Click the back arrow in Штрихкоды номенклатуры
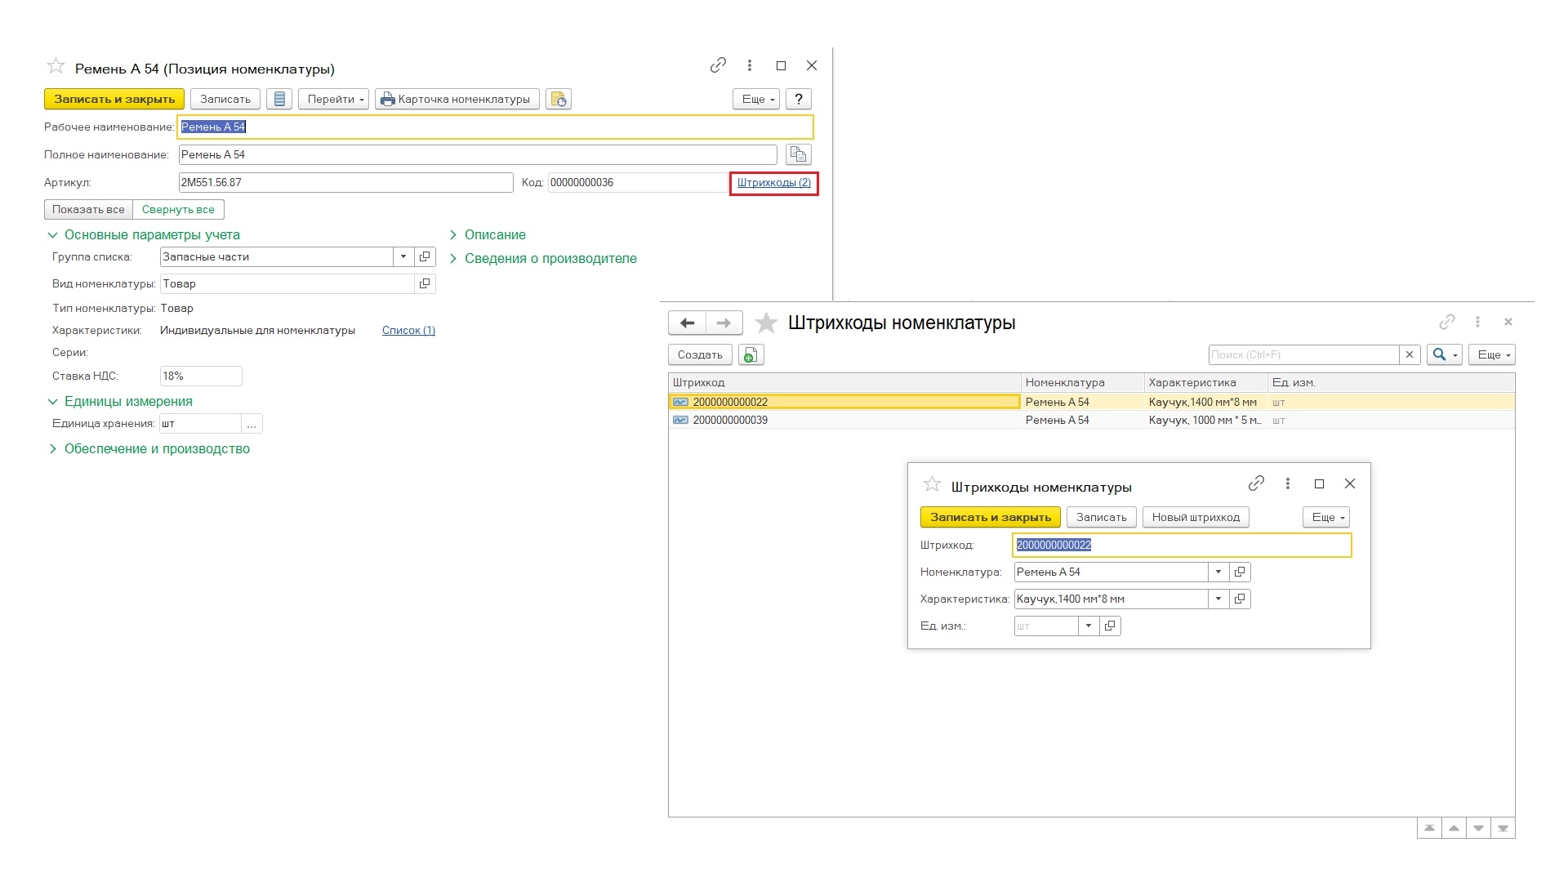 [687, 323]
